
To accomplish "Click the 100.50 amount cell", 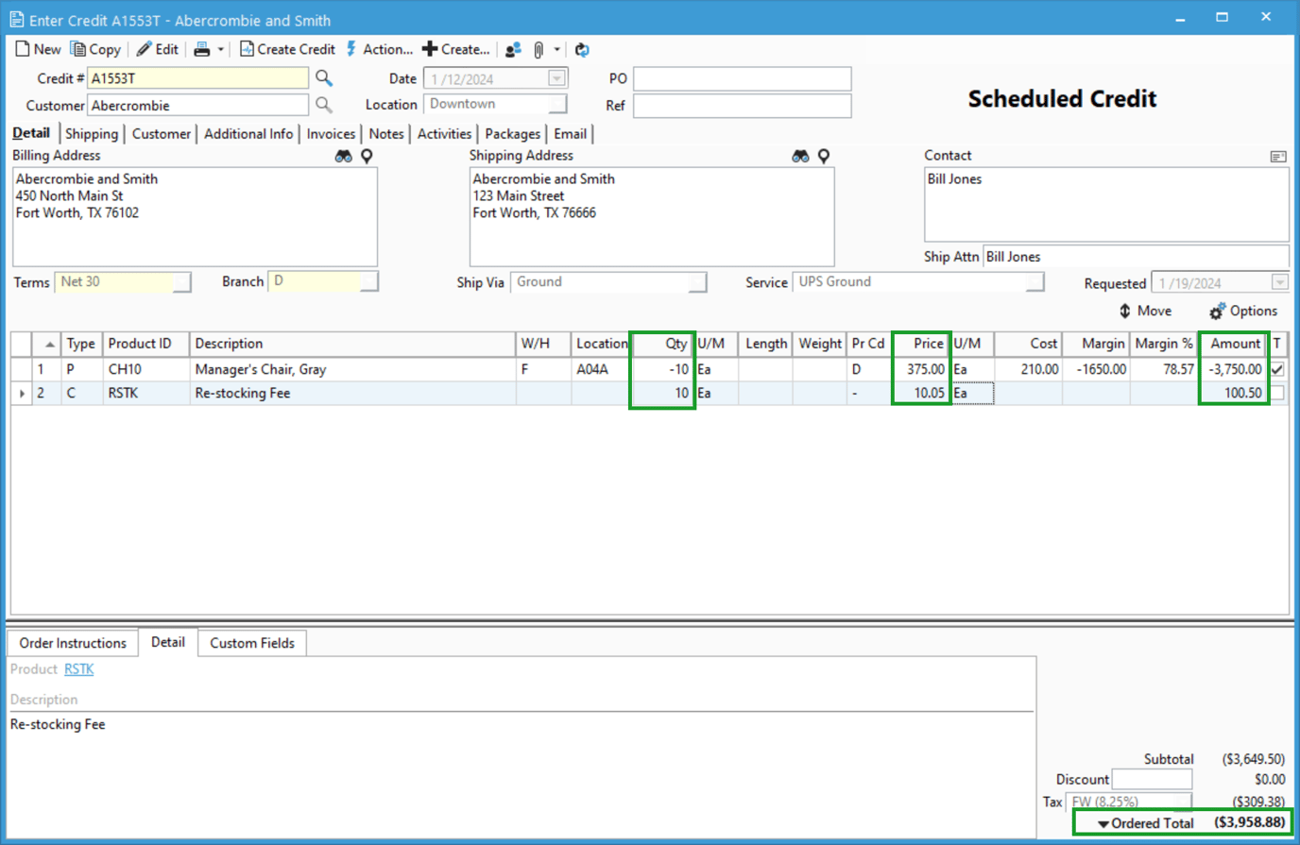I will pos(1233,393).
